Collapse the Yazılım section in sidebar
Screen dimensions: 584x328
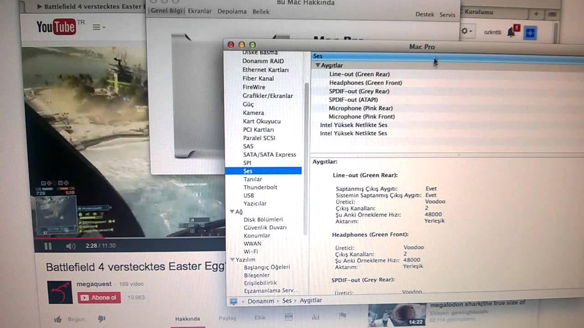click(232, 260)
